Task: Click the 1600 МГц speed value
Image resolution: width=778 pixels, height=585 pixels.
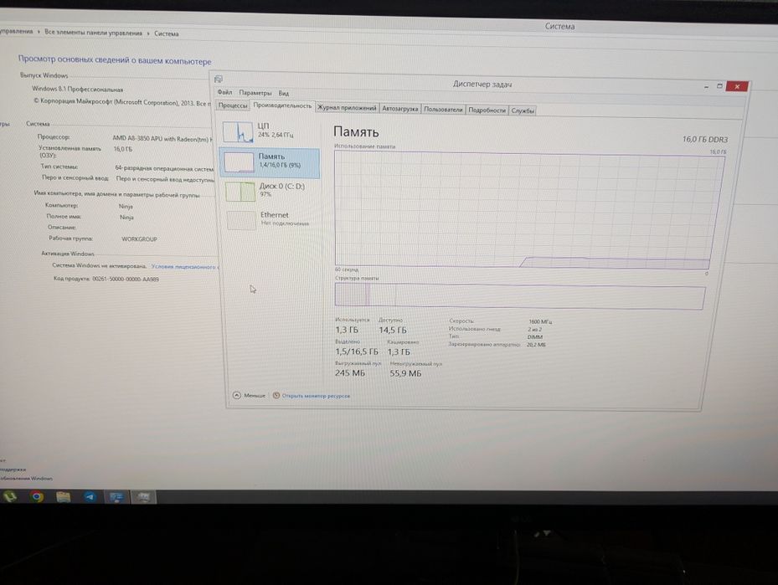Action: [540, 321]
